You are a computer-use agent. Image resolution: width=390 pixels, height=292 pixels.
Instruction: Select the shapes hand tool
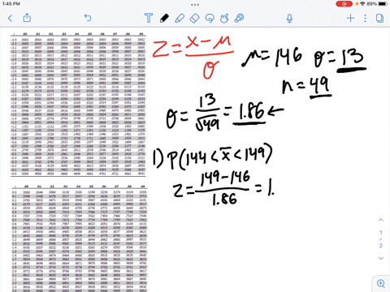[x=224, y=18]
